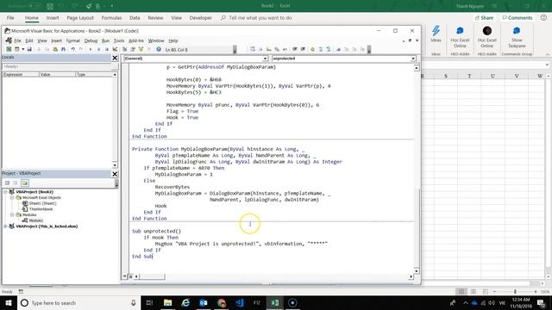Viewport: 552px width, 310px height.
Task: Collapse Microsoft Excel Objects folder
Action: point(11,197)
